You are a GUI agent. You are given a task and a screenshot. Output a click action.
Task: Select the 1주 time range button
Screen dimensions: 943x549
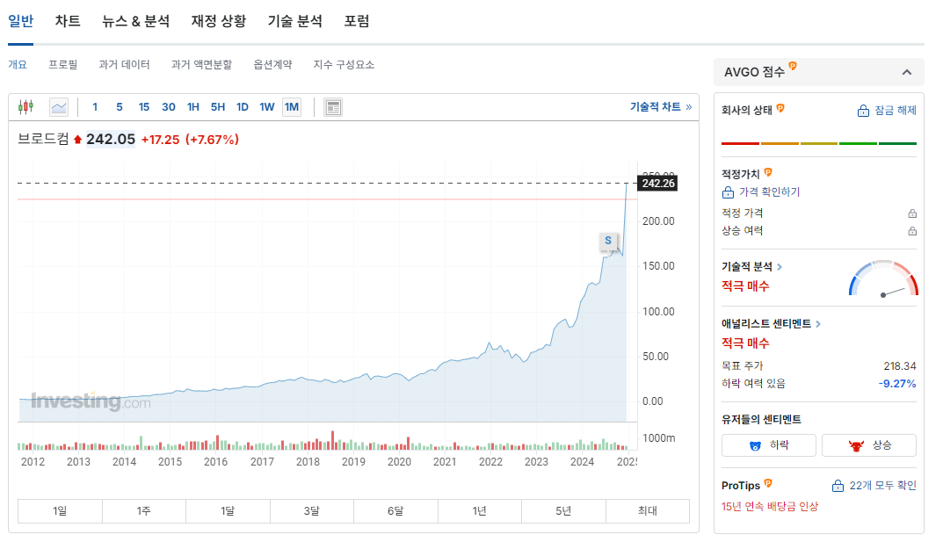pos(144,511)
